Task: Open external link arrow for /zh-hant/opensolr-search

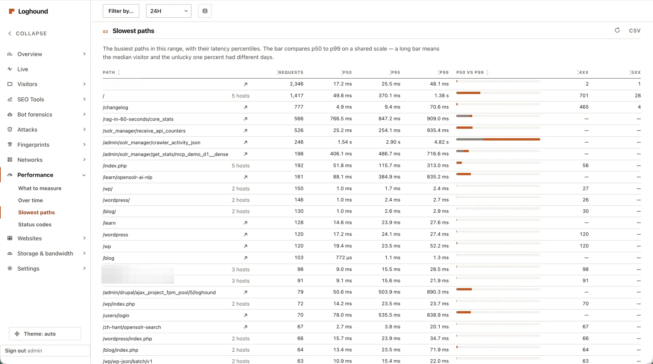Action: point(246,327)
